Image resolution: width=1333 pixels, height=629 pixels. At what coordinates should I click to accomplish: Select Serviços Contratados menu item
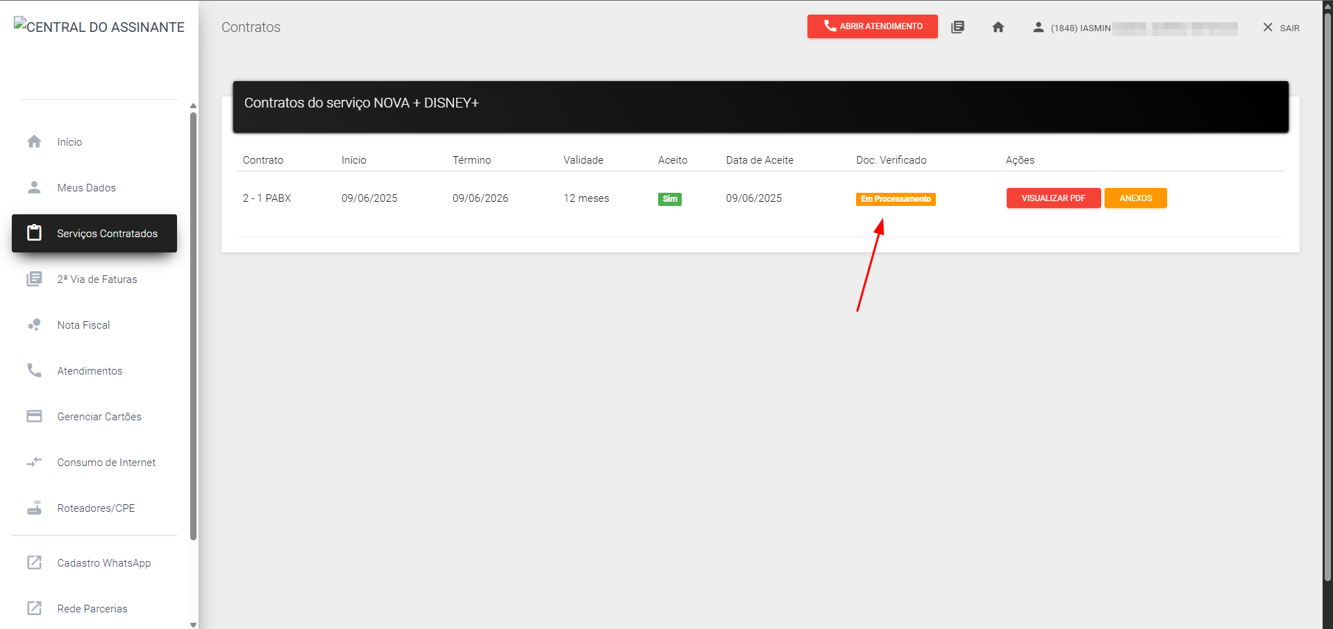(94, 233)
